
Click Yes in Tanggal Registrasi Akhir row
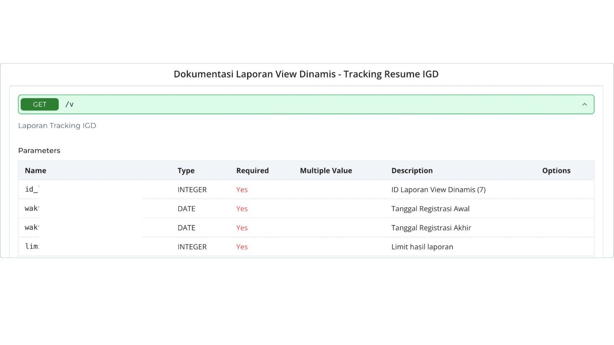(242, 228)
